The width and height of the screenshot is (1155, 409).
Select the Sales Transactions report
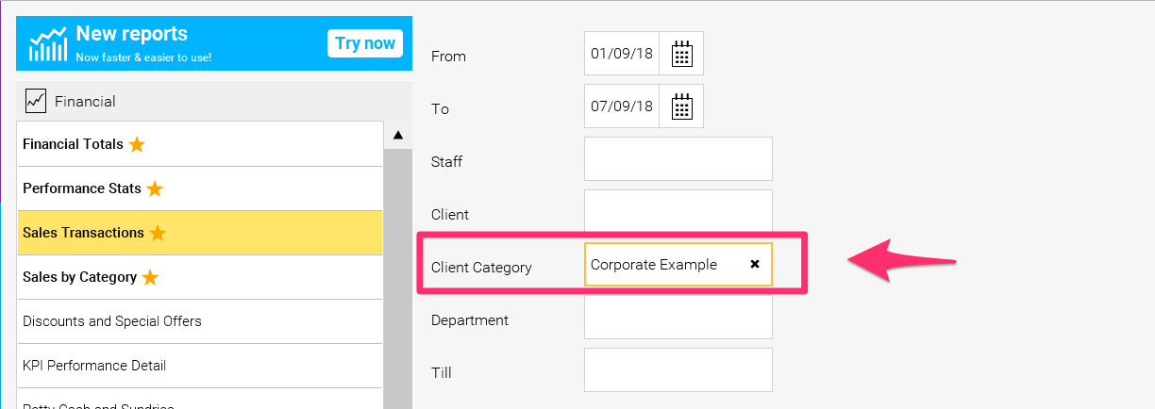coord(200,233)
